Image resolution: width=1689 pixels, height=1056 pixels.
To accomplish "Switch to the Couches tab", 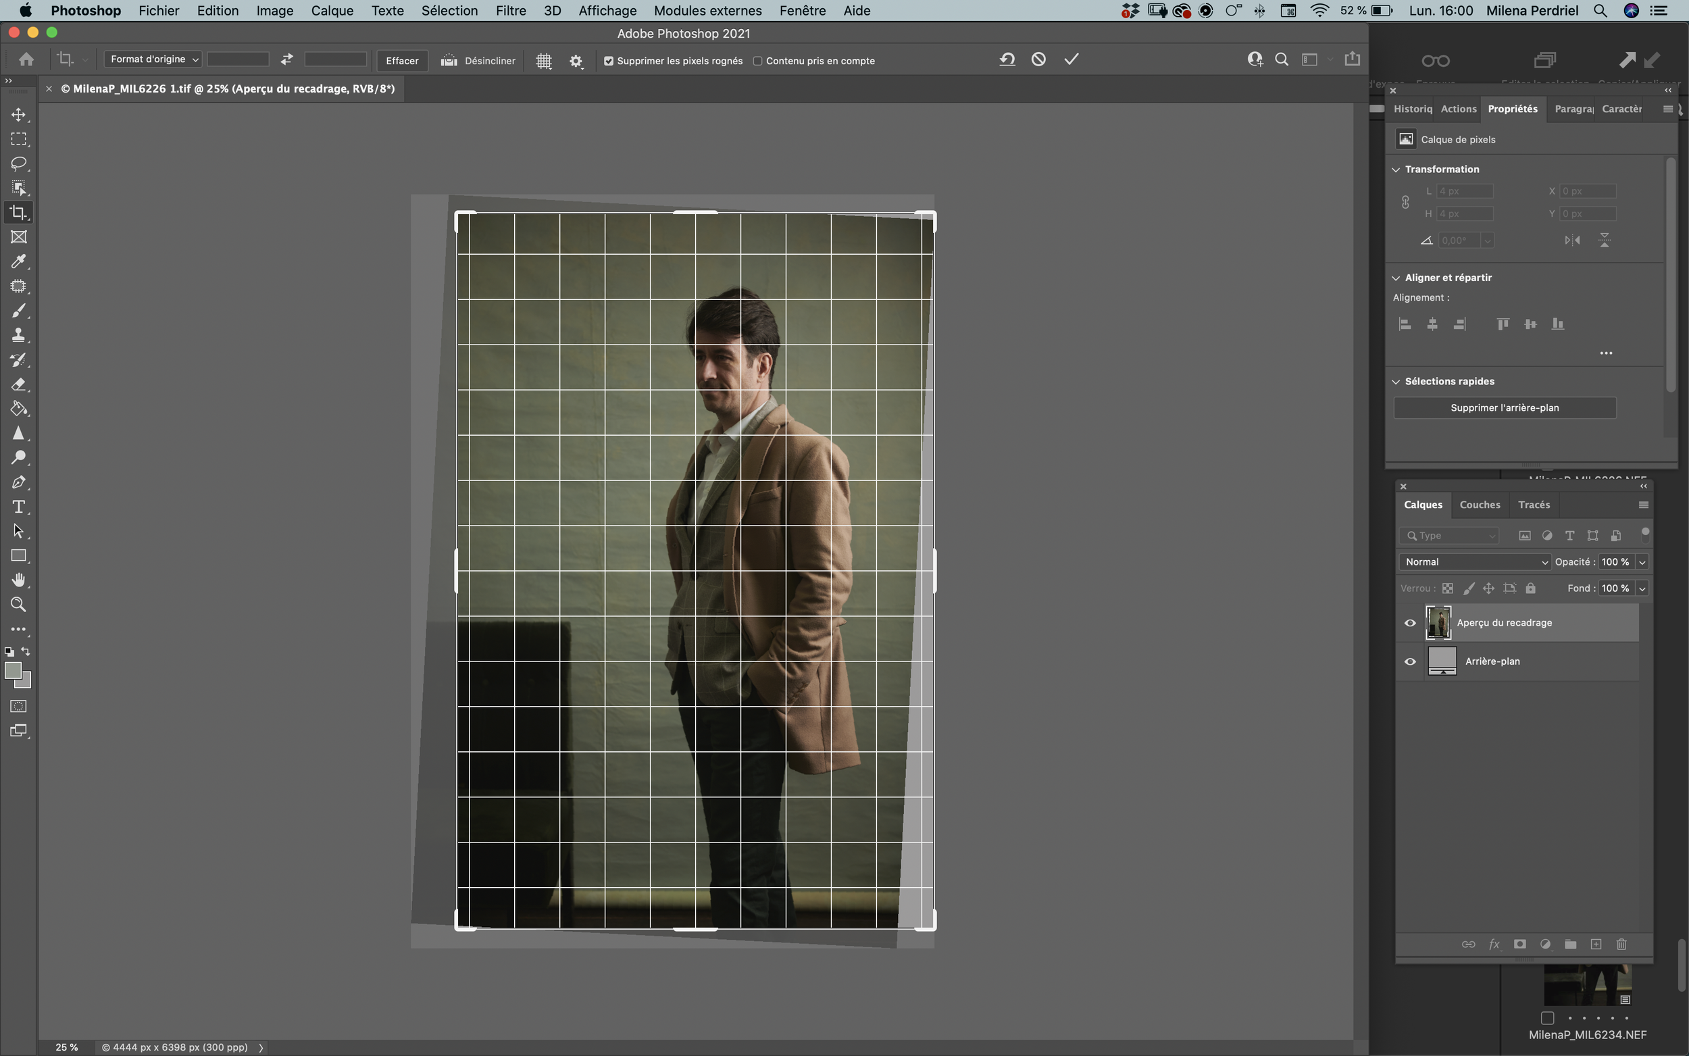I will click(1480, 504).
